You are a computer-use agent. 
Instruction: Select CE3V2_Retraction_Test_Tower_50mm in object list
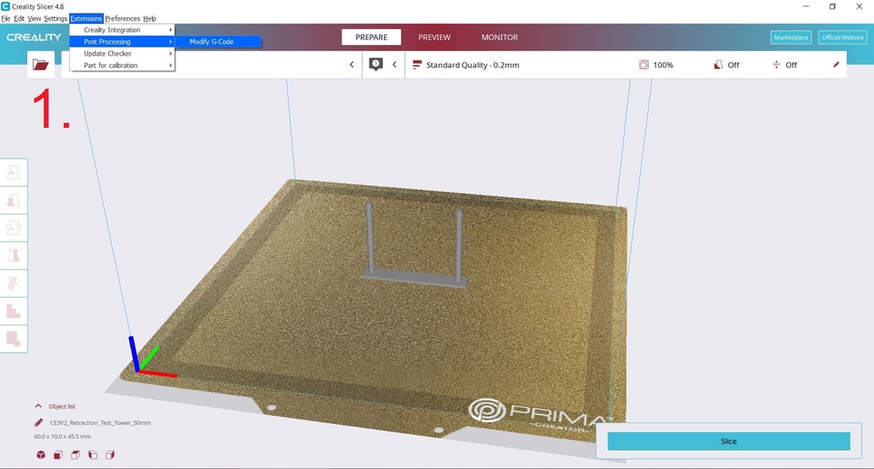click(x=100, y=422)
